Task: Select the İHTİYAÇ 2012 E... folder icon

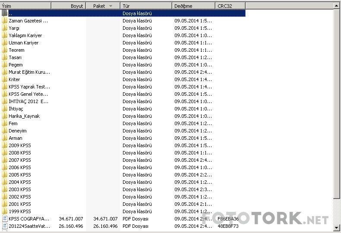Action: (4, 101)
